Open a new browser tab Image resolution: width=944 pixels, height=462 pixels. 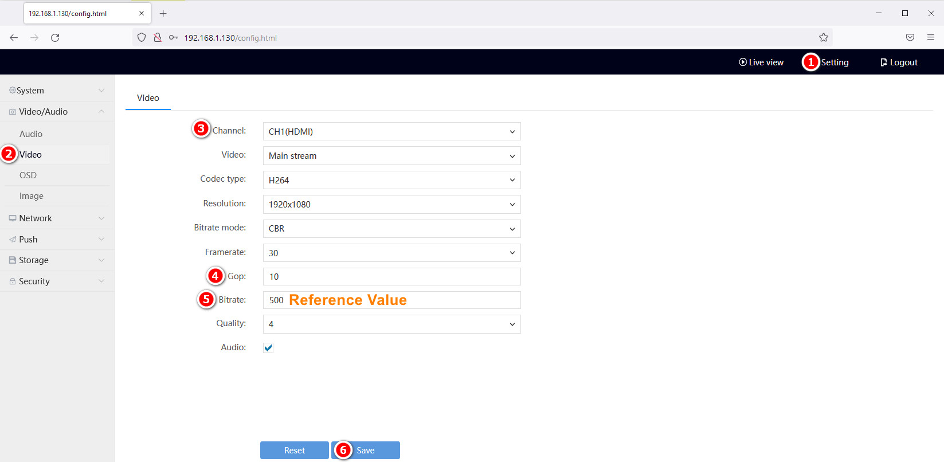pos(163,14)
